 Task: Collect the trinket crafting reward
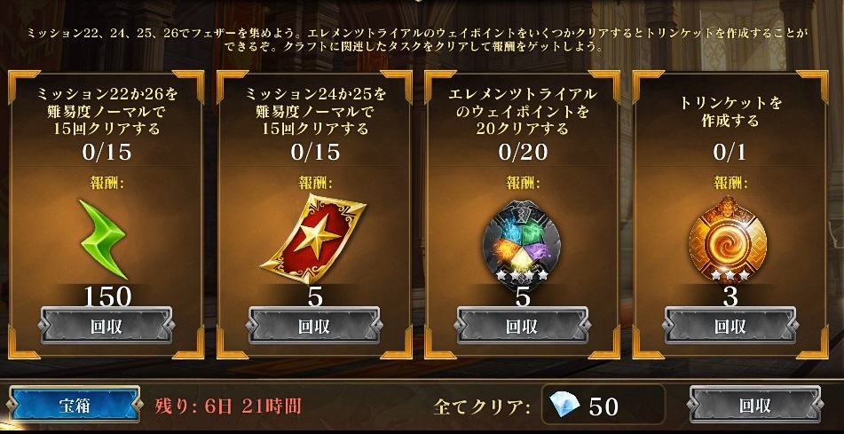click(x=730, y=325)
